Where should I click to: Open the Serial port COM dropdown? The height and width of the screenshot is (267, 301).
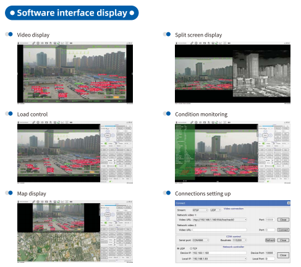click(201, 240)
